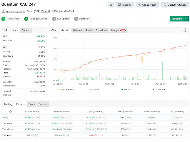Click the Live update status icon
The image size is (190, 142).
54,19
